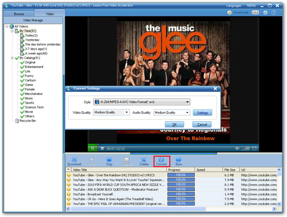Open the help question mark icon
287x217 pixels.
tap(274, 12)
